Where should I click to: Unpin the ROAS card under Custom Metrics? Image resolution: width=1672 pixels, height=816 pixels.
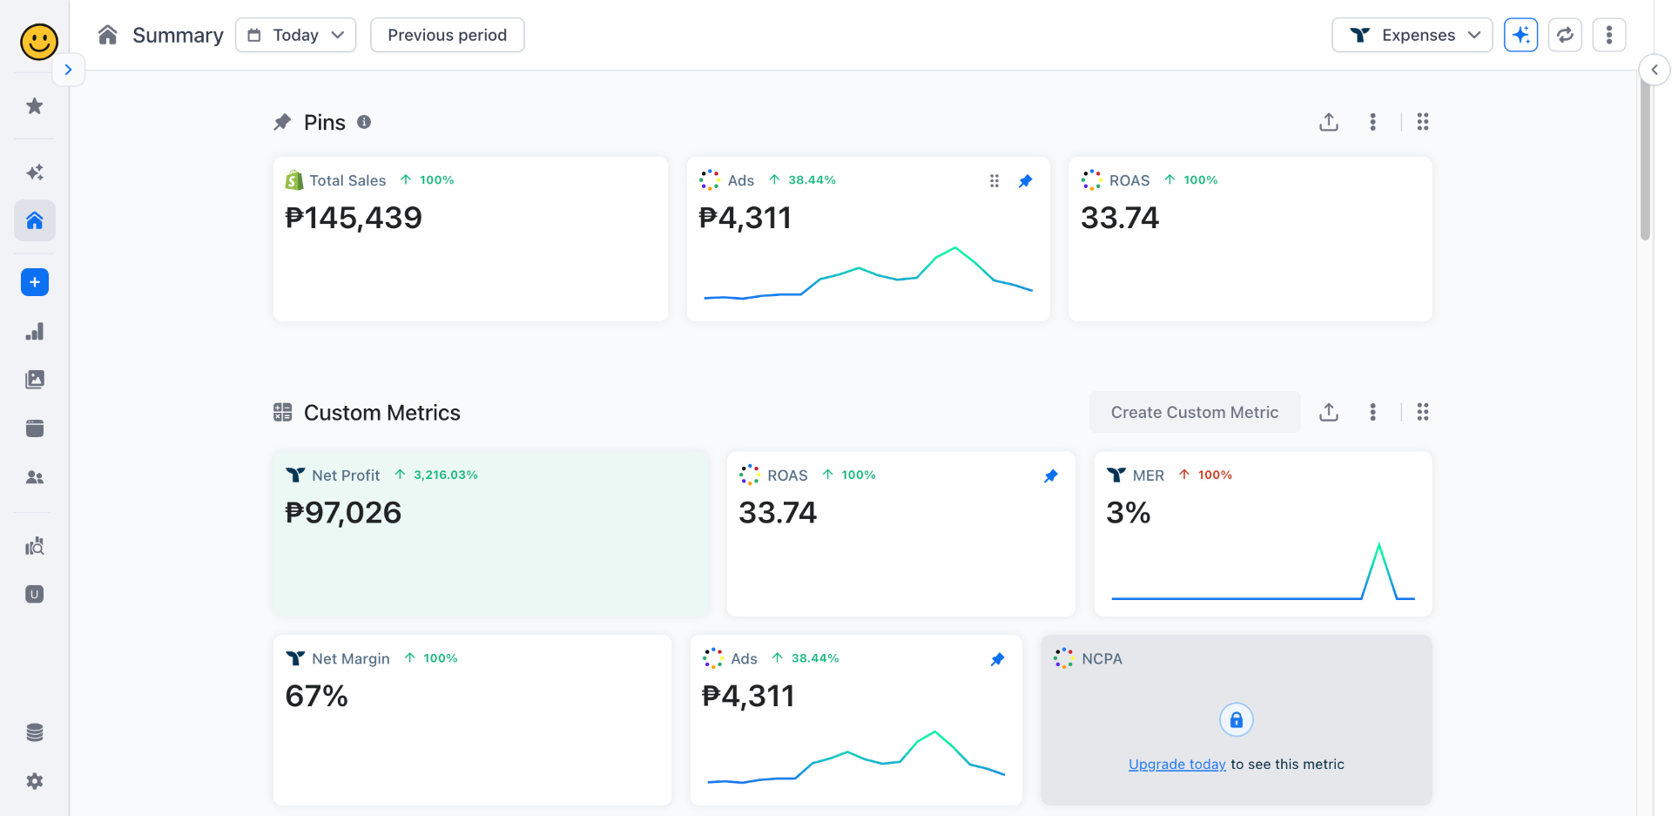pos(1050,475)
